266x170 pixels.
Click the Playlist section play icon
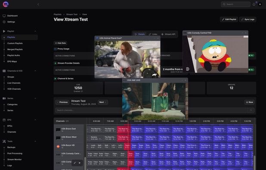click(4, 31)
